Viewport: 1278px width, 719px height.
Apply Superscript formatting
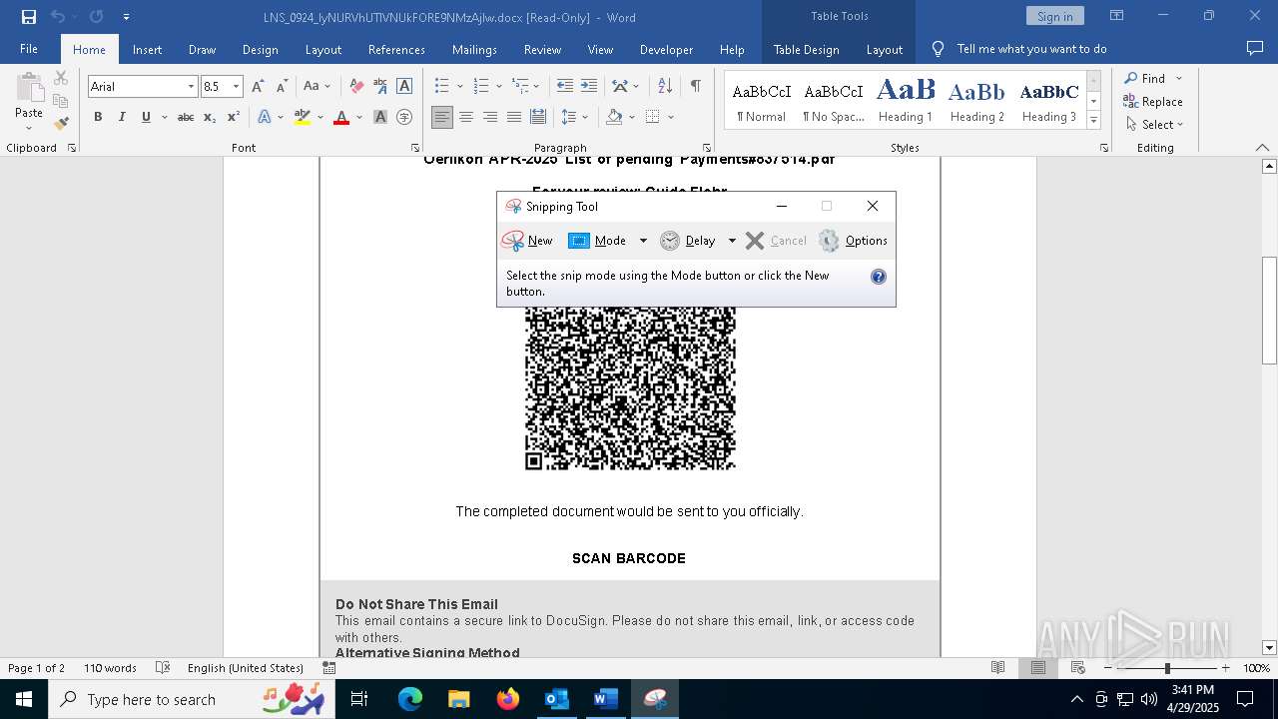234,117
